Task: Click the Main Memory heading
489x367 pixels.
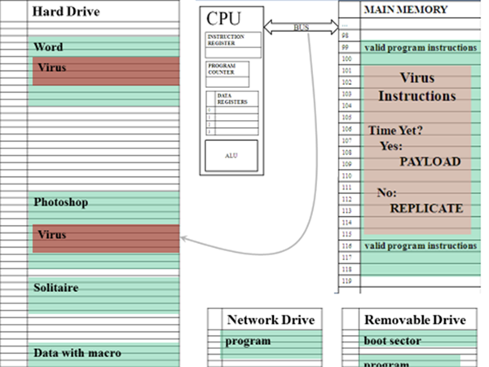Action: tap(405, 10)
